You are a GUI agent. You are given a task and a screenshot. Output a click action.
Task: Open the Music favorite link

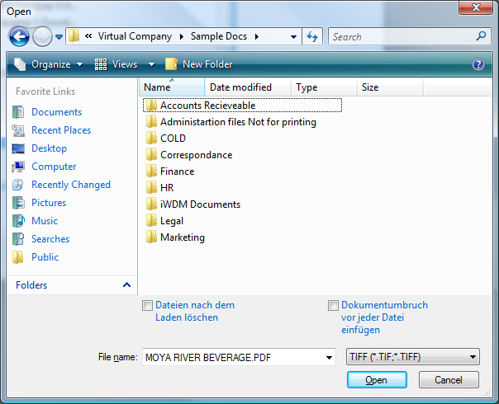(45, 221)
